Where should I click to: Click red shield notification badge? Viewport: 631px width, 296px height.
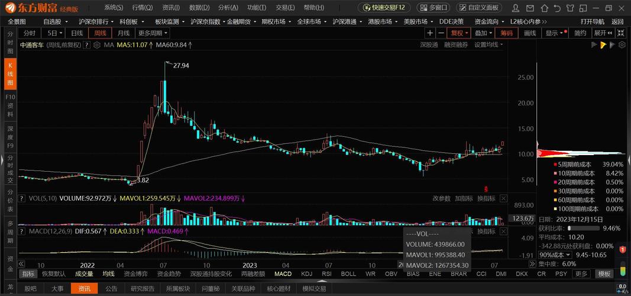(x=623, y=249)
